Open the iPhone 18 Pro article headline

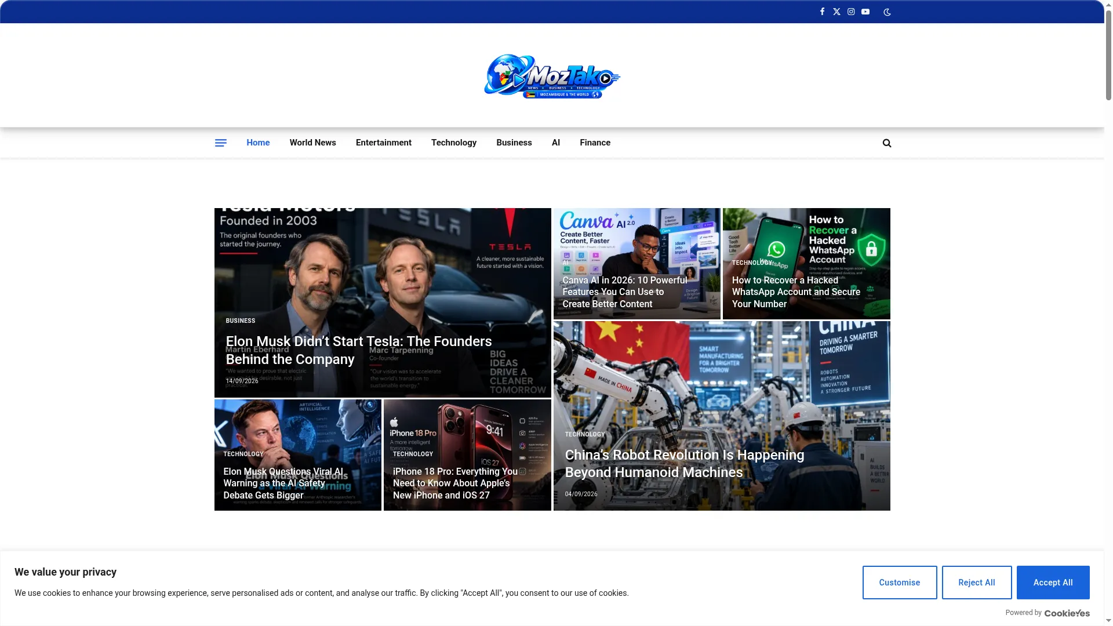pyautogui.click(x=455, y=483)
